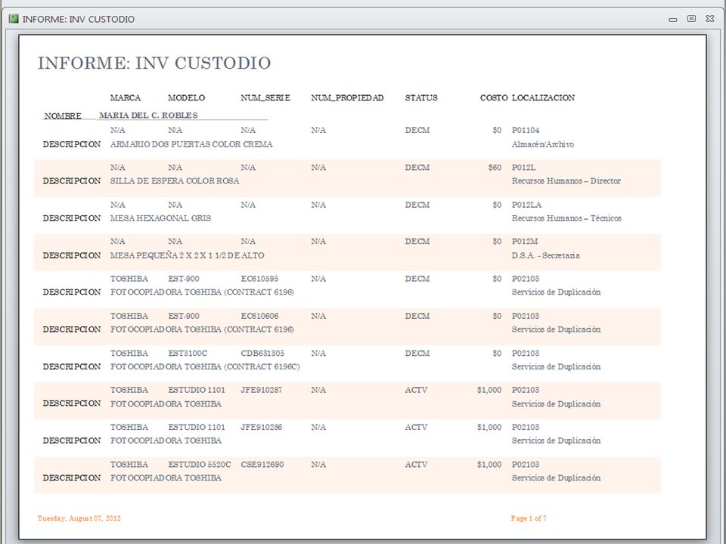Click the MODELO column header
This screenshot has width=726, height=544.
tap(186, 97)
